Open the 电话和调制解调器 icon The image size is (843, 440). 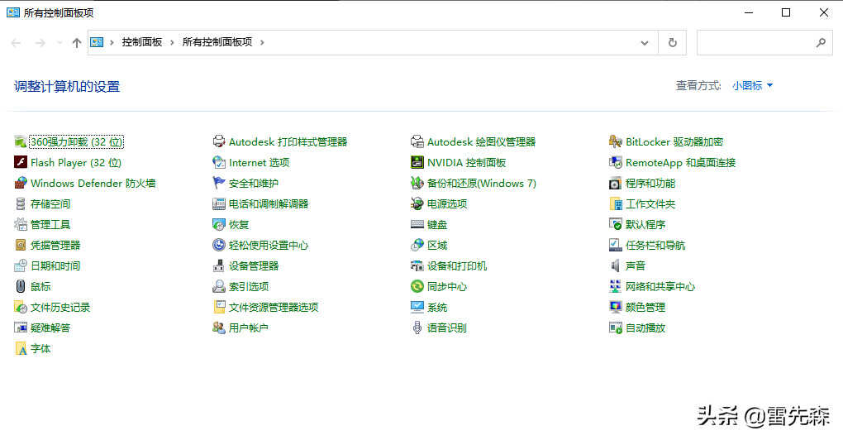[x=219, y=203]
